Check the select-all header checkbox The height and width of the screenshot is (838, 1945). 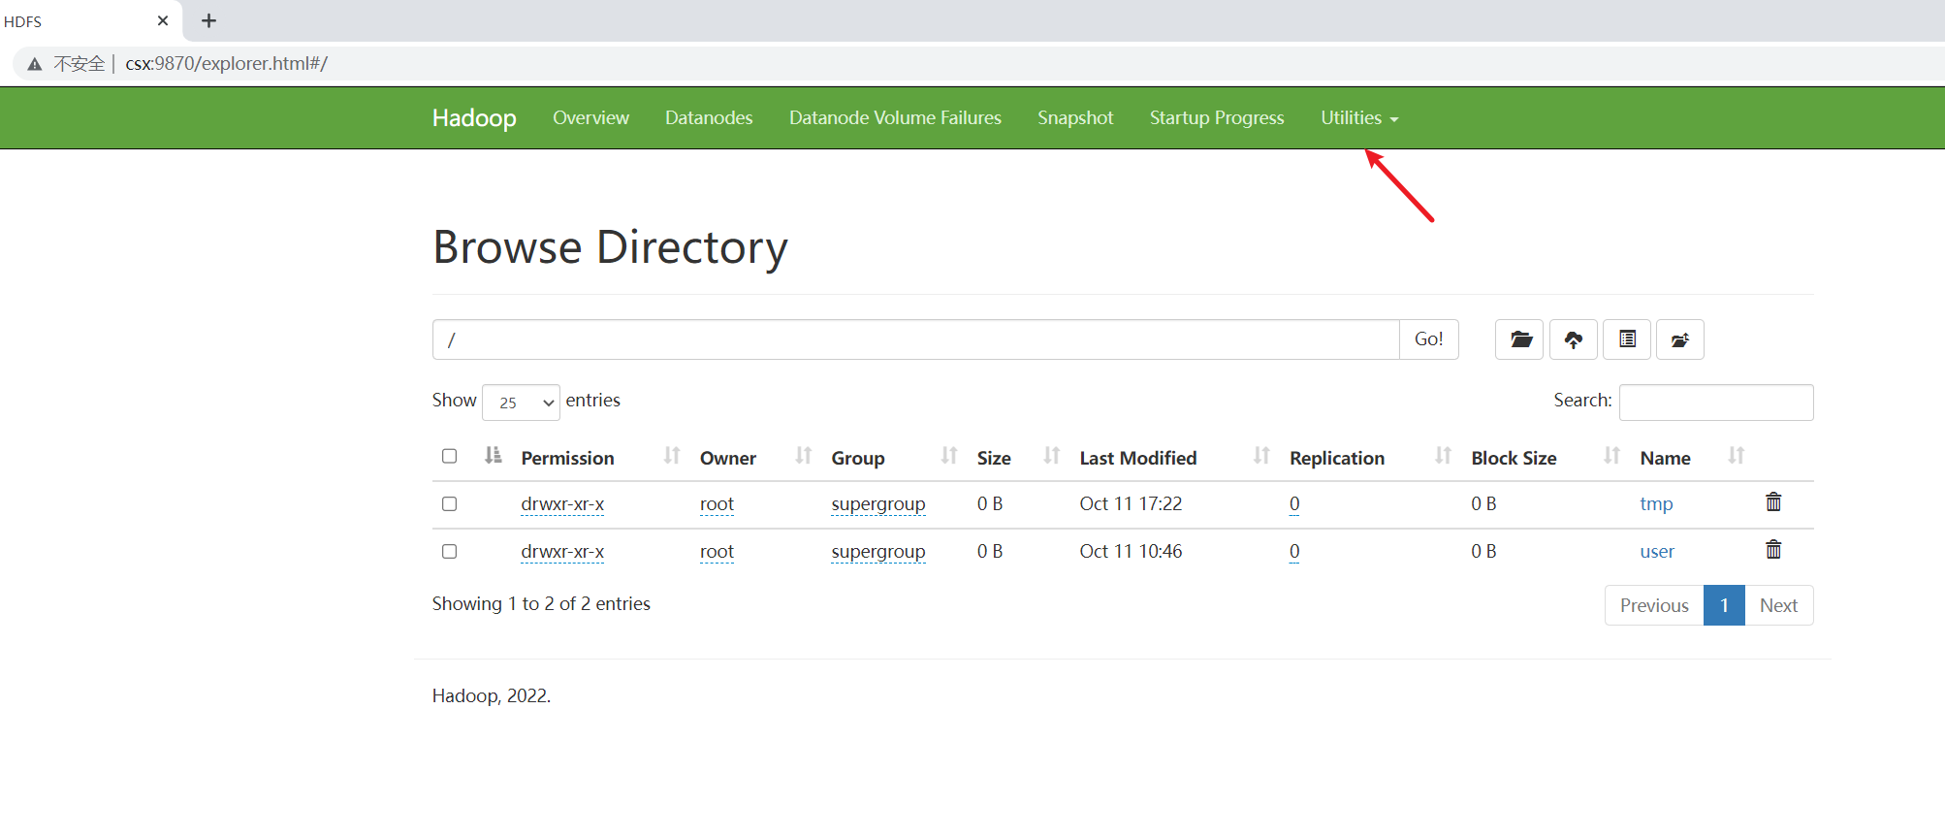coord(449,456)
